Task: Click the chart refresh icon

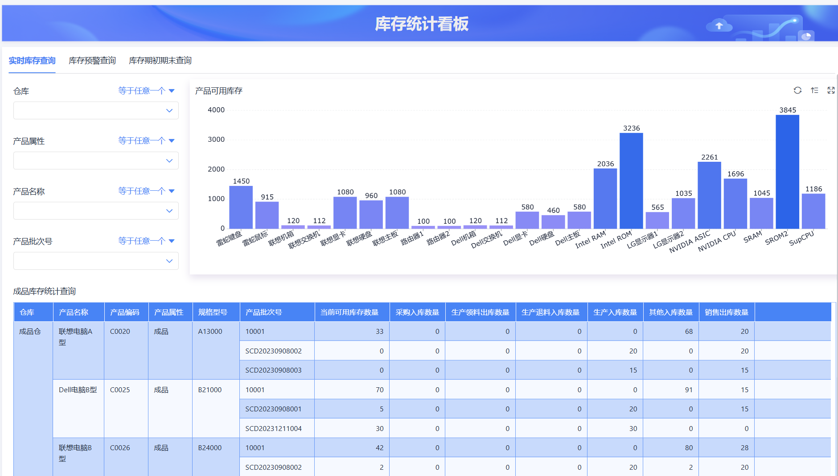Action: point(797,90)
